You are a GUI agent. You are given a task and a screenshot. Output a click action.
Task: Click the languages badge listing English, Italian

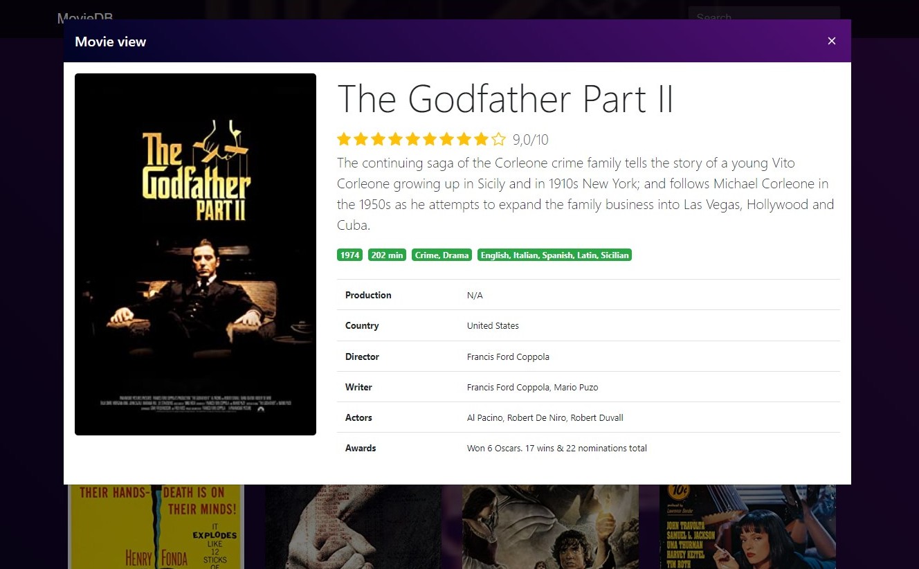pos(555,255)
